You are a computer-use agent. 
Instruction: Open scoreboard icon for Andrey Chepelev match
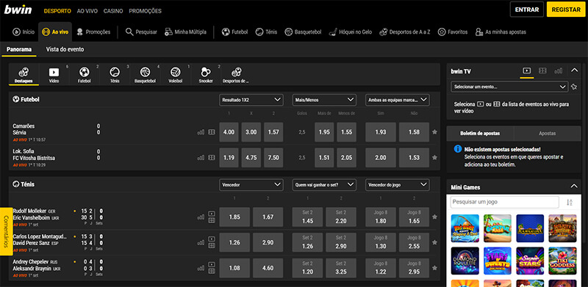[212, 271]
